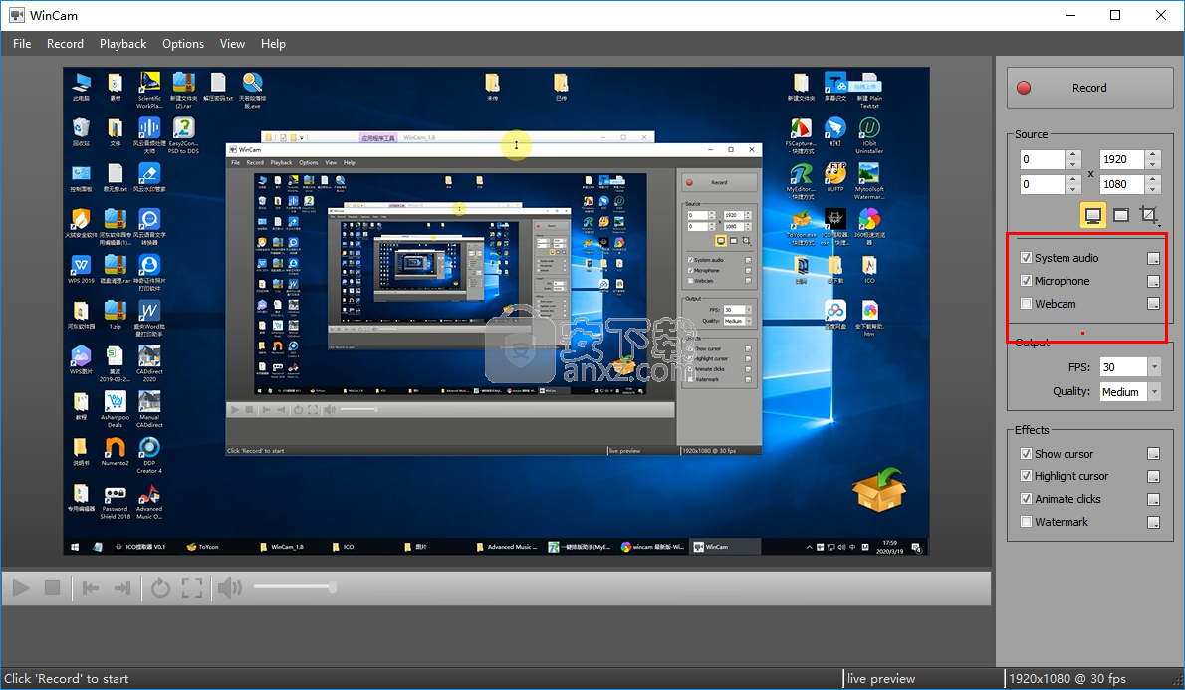
Task: Select window capture source icon
Action: click(x=1121, y=215)
